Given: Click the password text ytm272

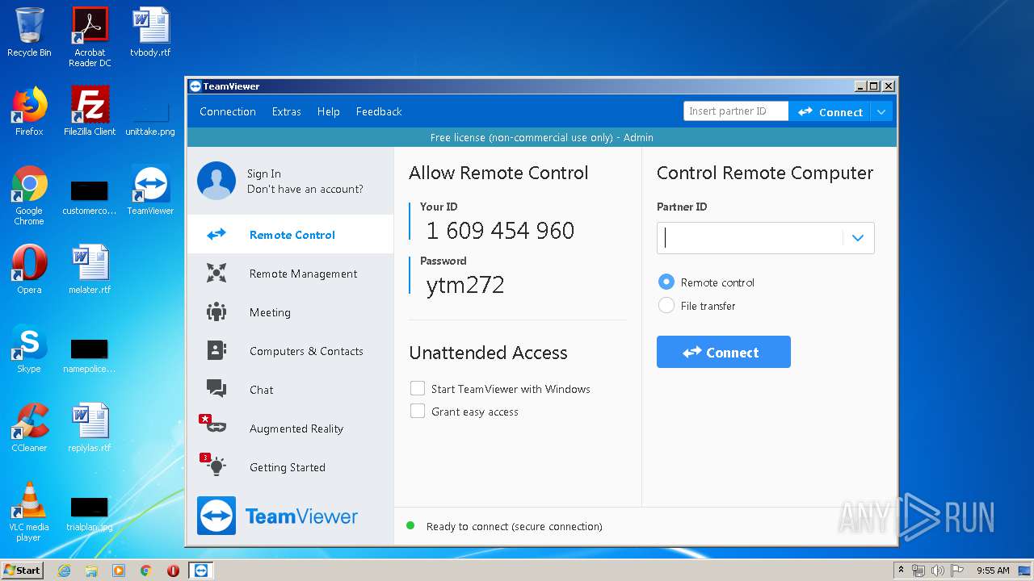Looking at the screenshot, I should 465,285.
